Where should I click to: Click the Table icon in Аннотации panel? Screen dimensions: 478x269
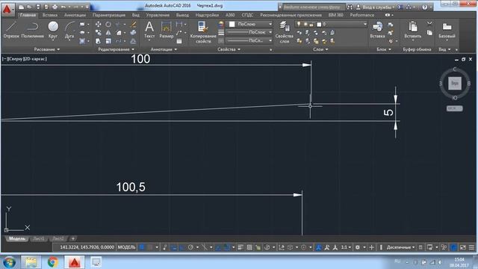(x=179, y=41)
